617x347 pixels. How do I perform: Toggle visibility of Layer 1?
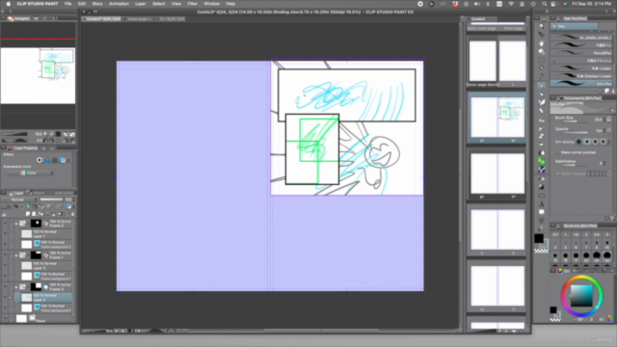4,234
